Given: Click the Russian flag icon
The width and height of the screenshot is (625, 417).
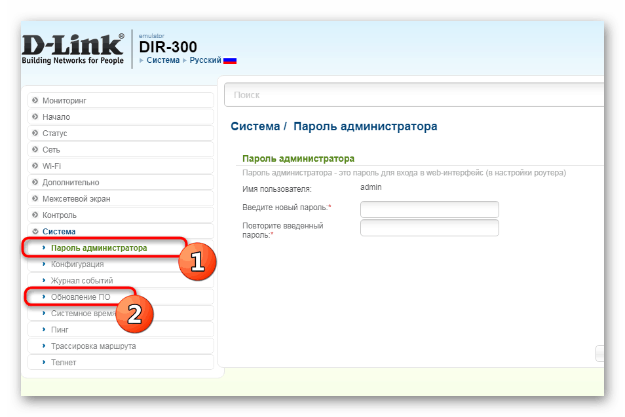Looking at the screenshot, I should coord(230,61).
